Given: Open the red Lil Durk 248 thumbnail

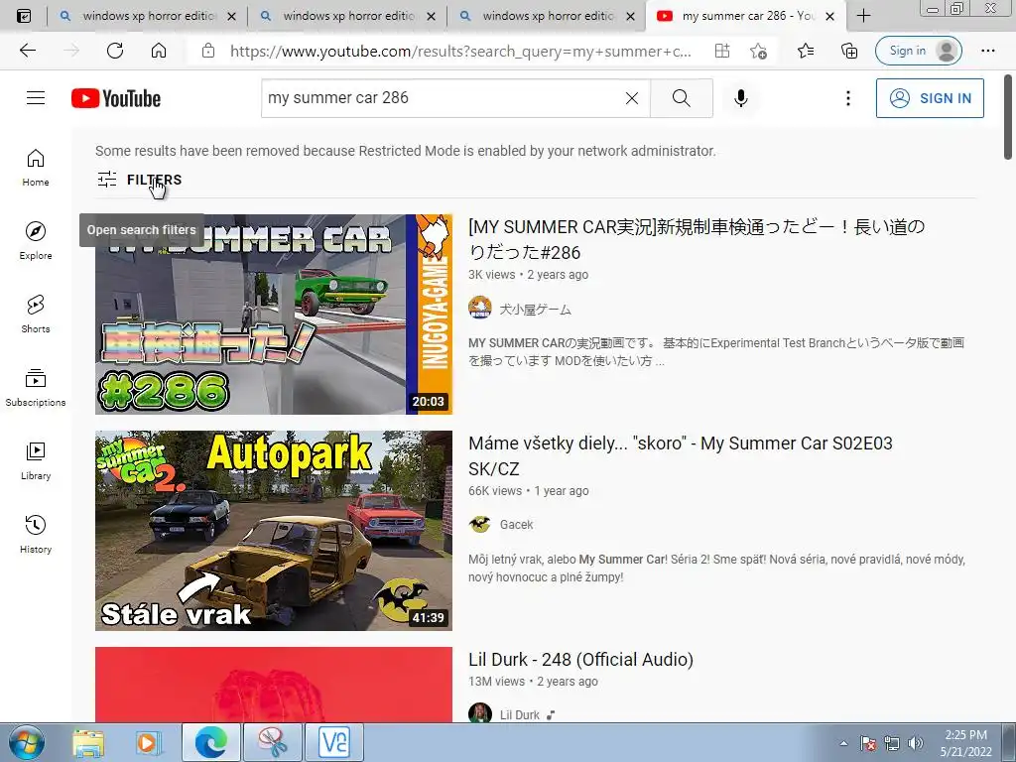Looking at the screenshot, I should coord(274,685).
